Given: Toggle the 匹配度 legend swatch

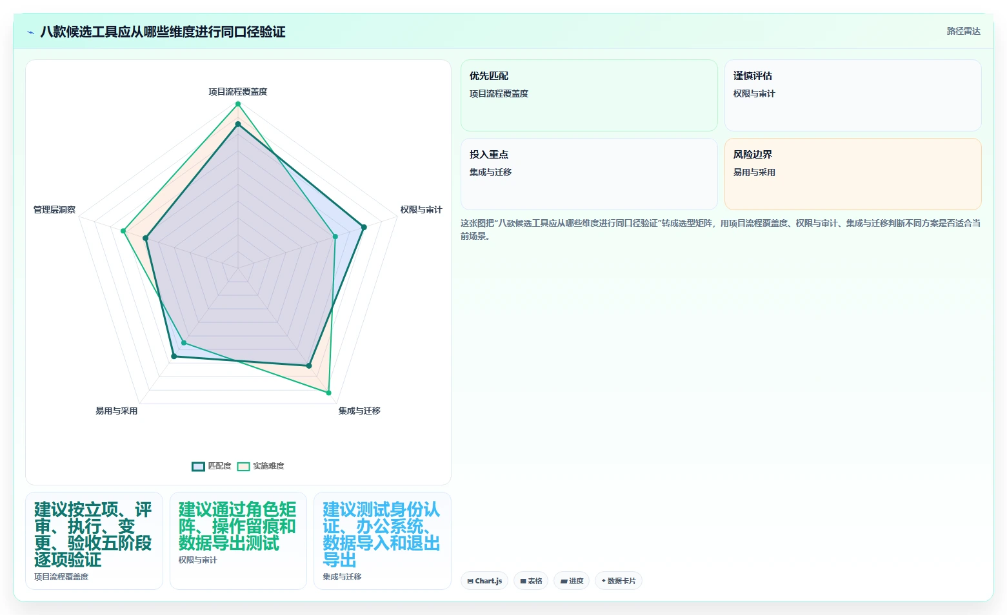Looking at the screenshot, I should pyautogui.click(x=198, y=466).
